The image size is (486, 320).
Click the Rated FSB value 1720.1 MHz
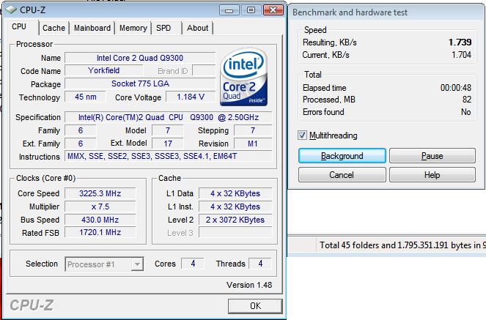(x=100, y=232)
